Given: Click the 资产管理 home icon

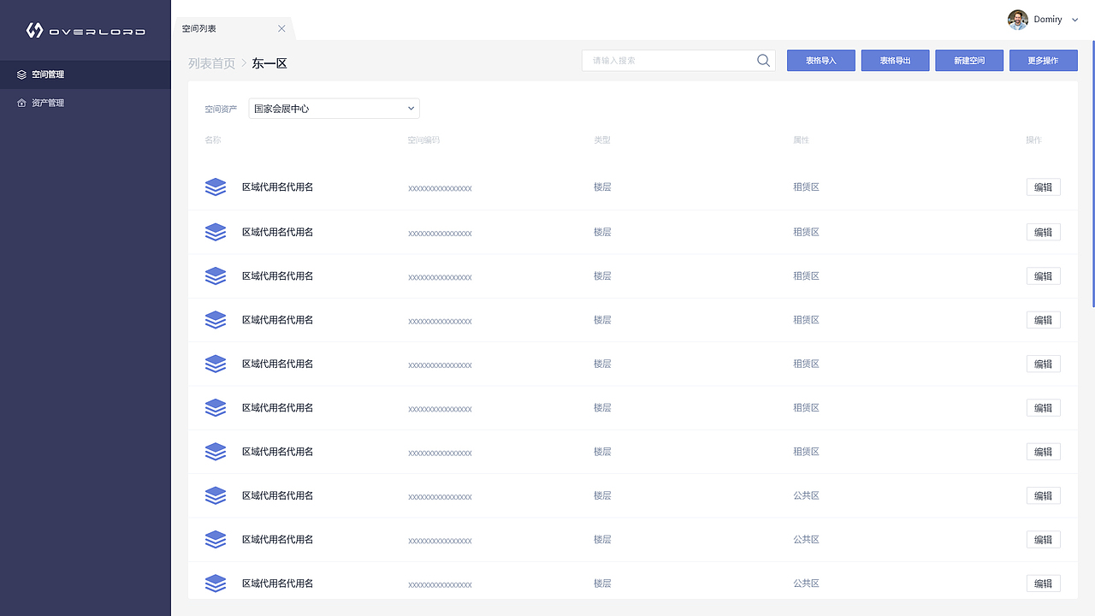Looking at the screenshot, I should click(21, 103).
